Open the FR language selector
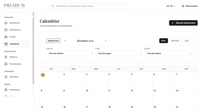Image resolution: width=203 pixels, height=110 pixels. tap(171, 6)
